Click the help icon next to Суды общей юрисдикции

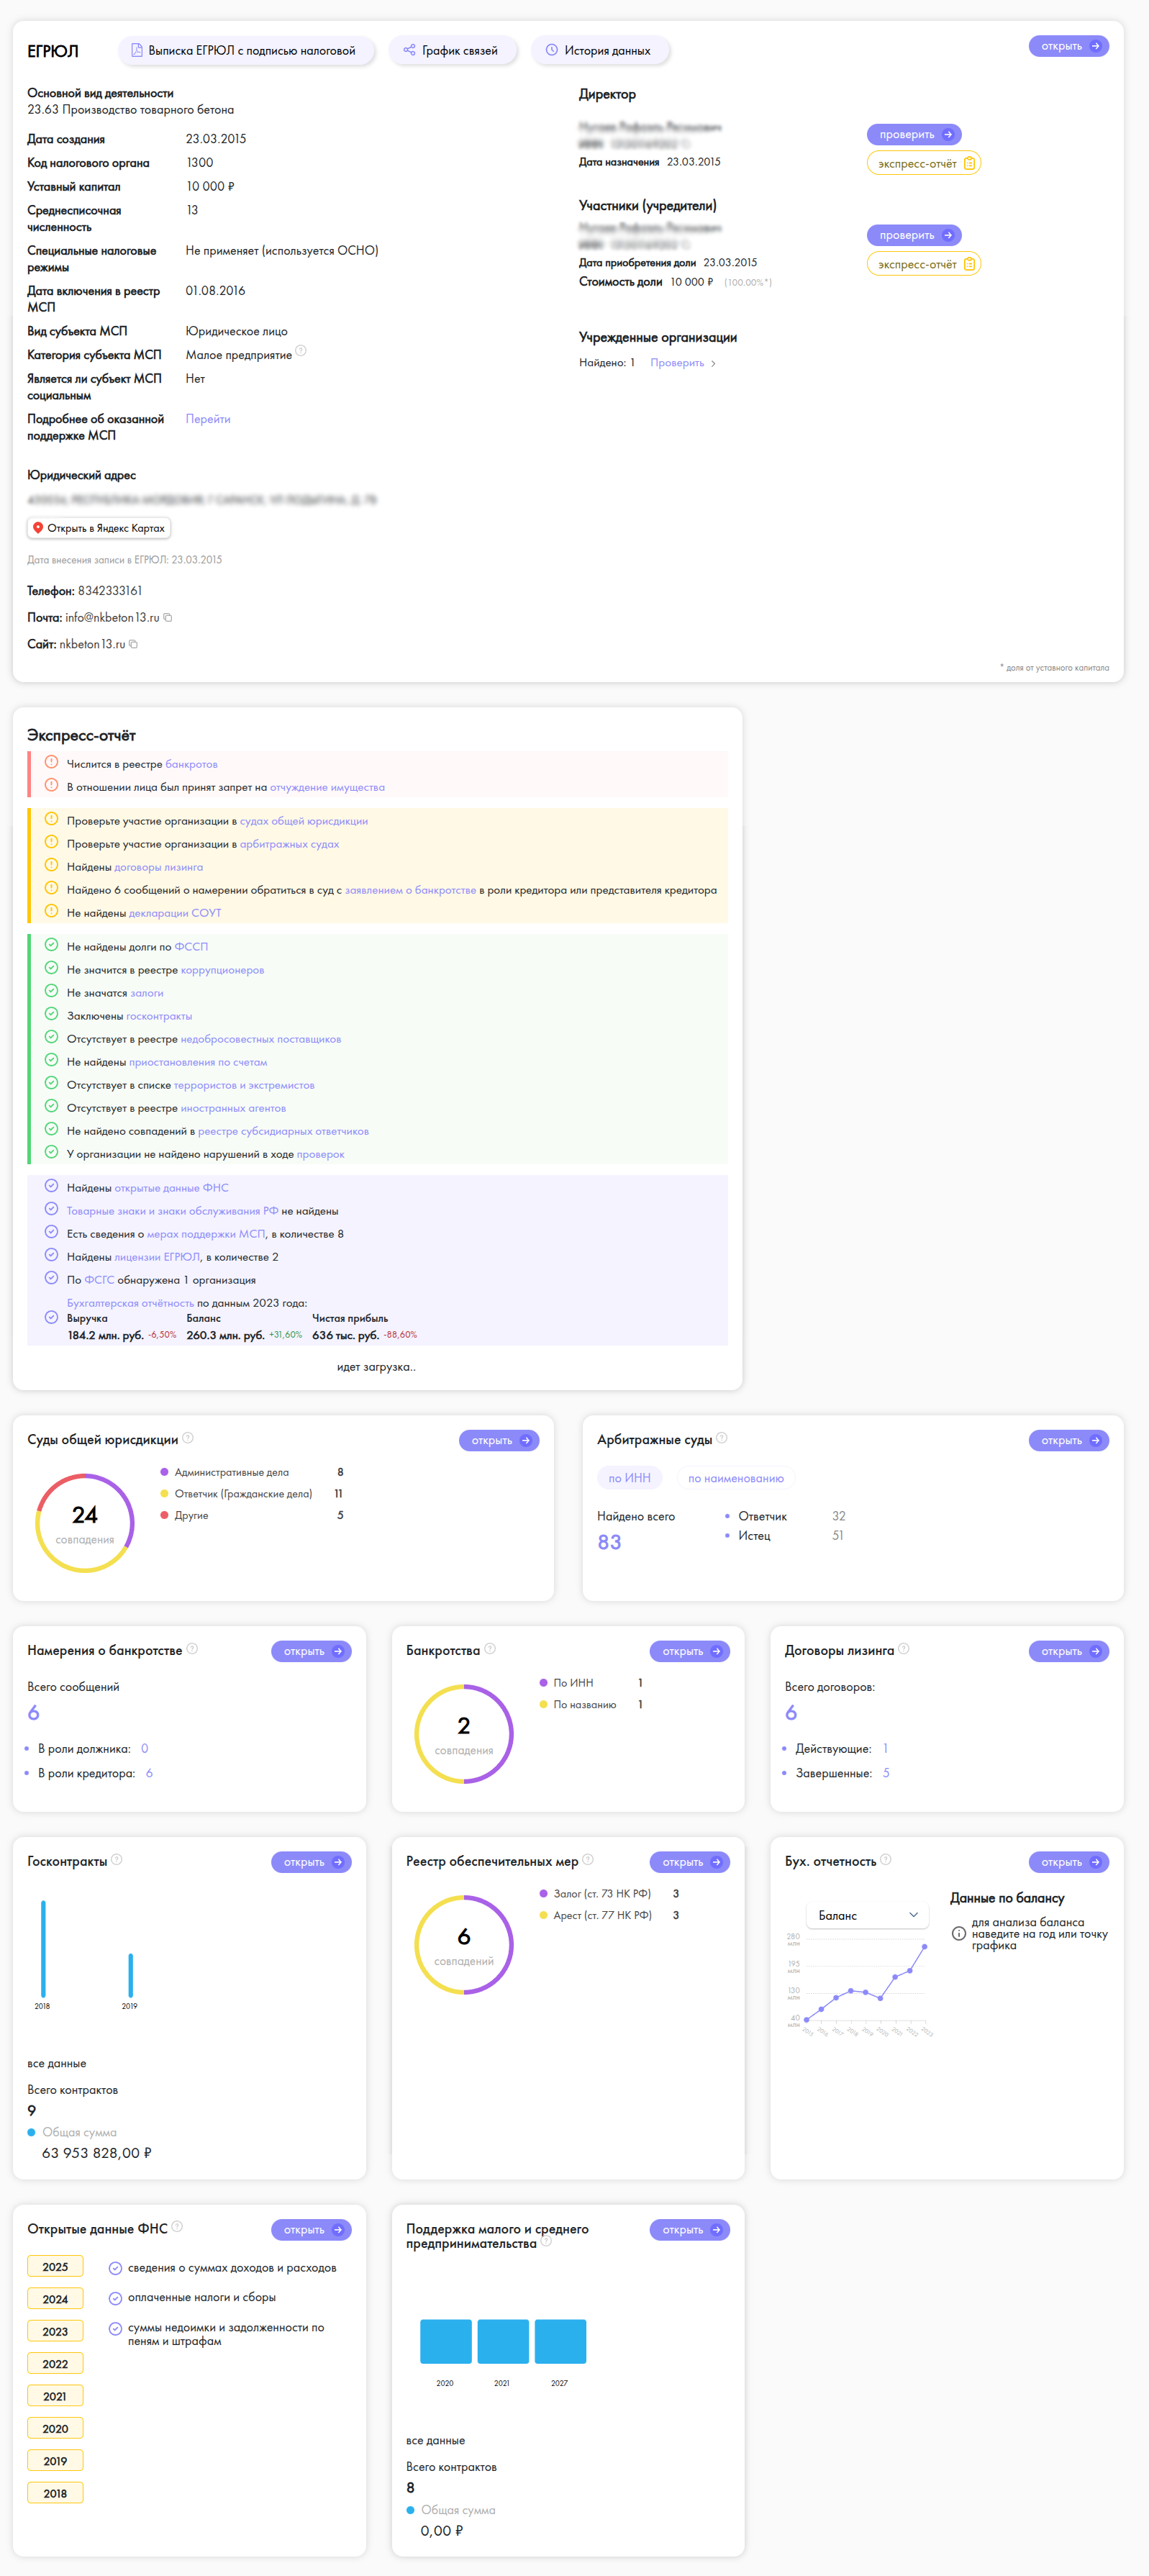pyautogui.click(x=188, y=1438)
